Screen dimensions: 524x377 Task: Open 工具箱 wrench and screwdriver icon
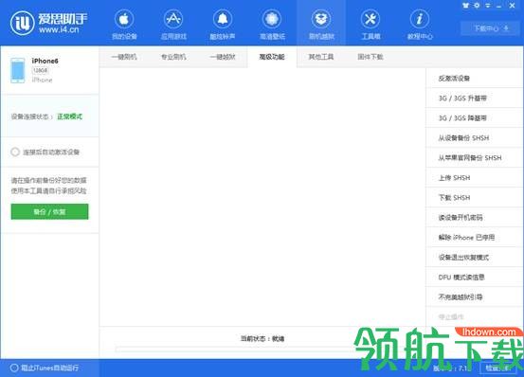[x=370, y=24]
